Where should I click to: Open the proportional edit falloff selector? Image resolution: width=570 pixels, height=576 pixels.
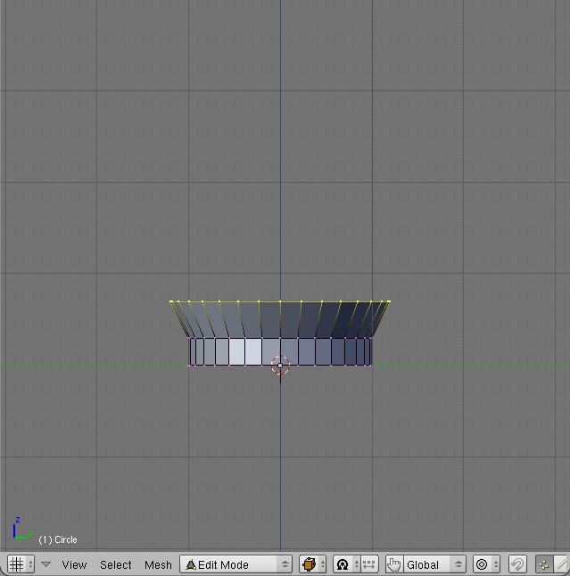486,564
